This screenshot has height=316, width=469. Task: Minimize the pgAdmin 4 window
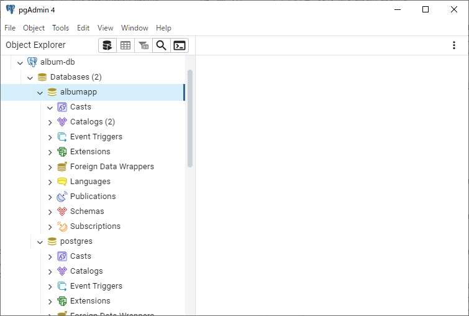[398, 9]
